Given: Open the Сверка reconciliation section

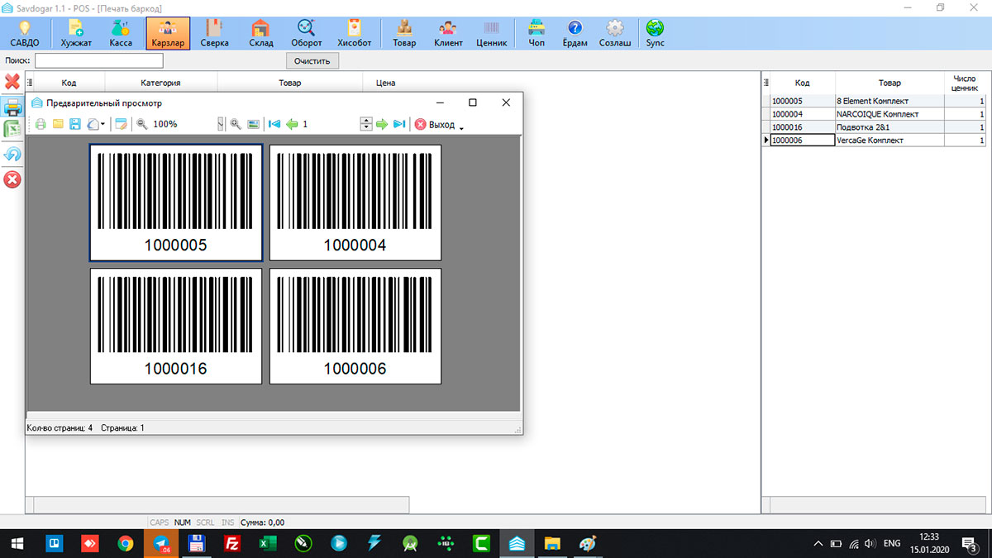Looking at the screenshot, I should (214, 34).
